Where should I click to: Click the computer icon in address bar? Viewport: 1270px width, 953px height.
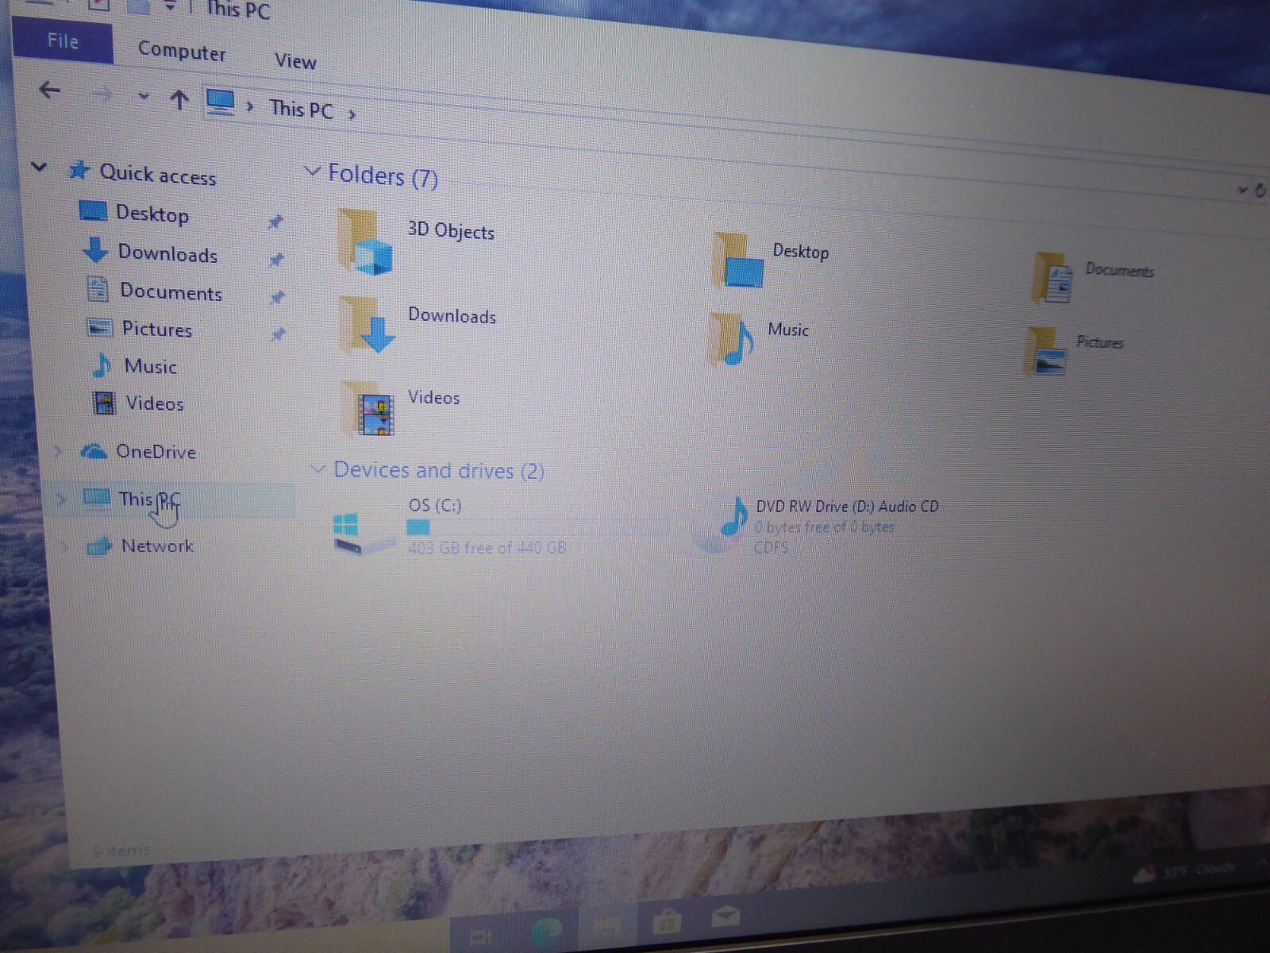pos(220,102)
